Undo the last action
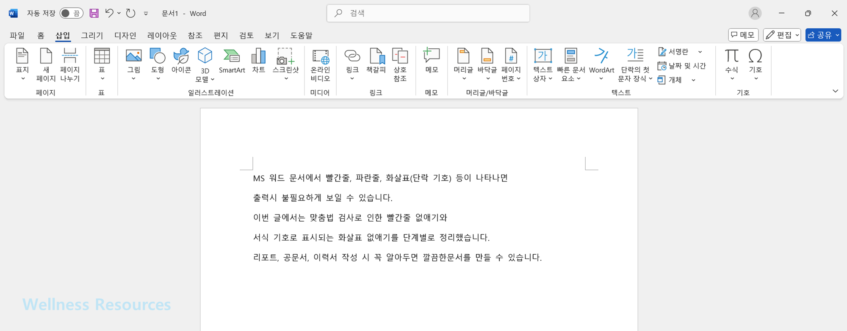 coord(109,13)
